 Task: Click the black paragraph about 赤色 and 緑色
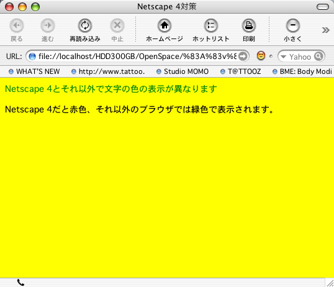(x=139, y=109)
